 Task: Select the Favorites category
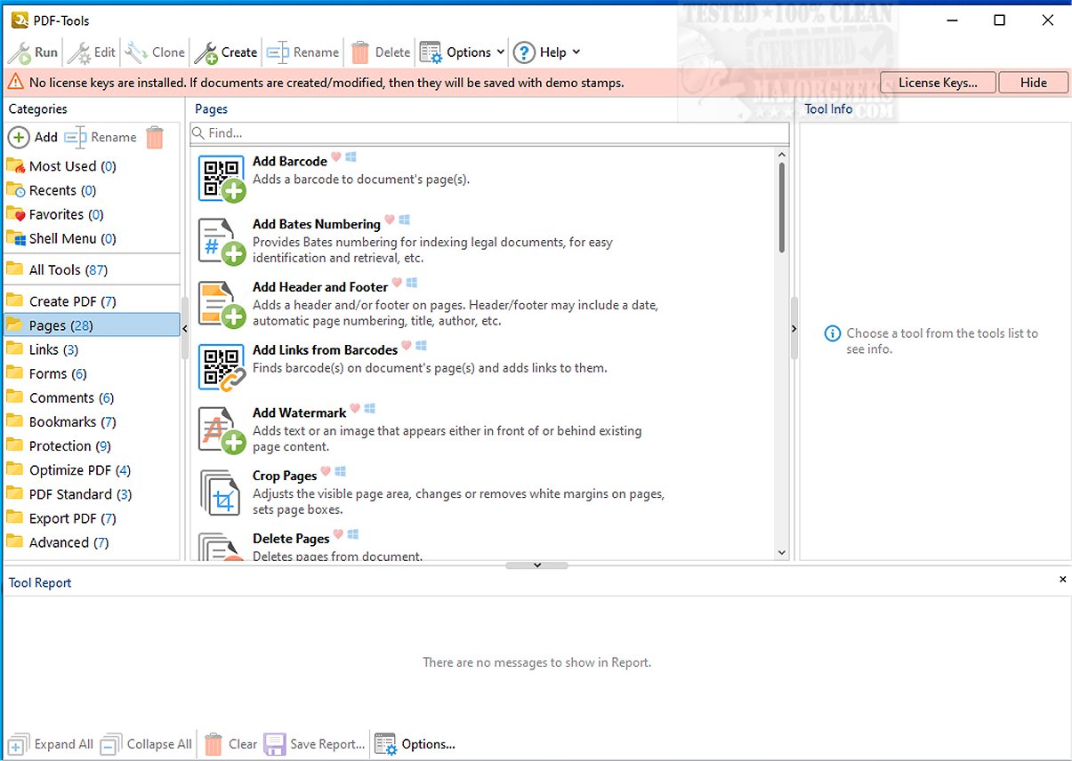coord(91,214)
